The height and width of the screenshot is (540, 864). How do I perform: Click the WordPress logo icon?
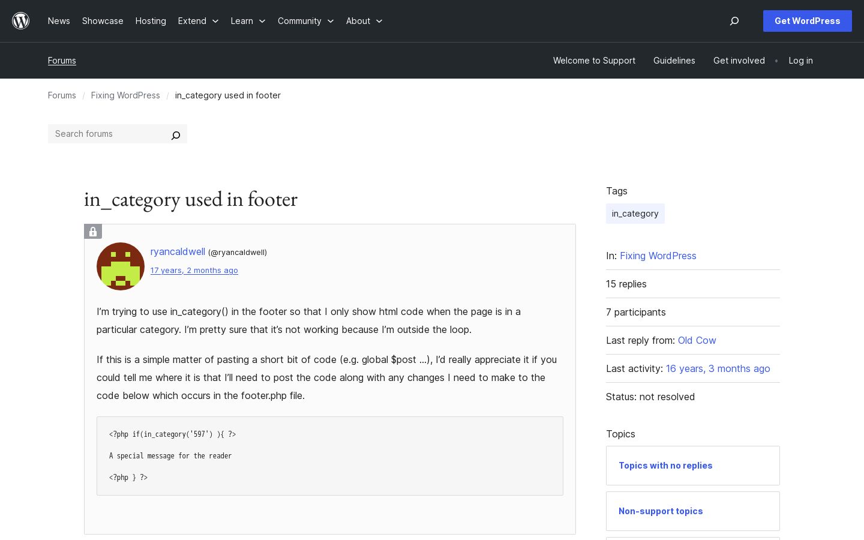click(x=21, y=21)
